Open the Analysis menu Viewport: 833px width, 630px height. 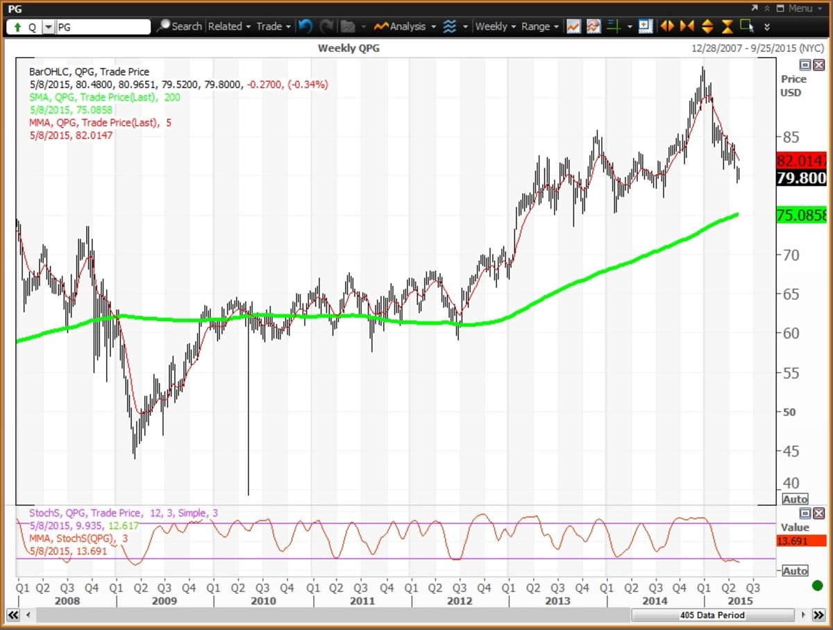tap(405, 26)
